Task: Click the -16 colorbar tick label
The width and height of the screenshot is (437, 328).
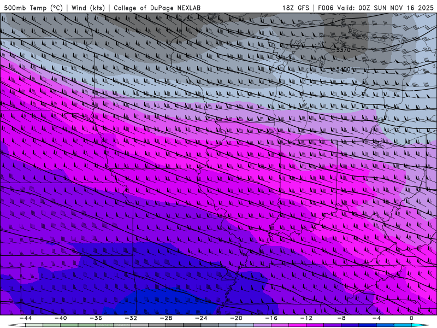Action: (x=271, y=318)
